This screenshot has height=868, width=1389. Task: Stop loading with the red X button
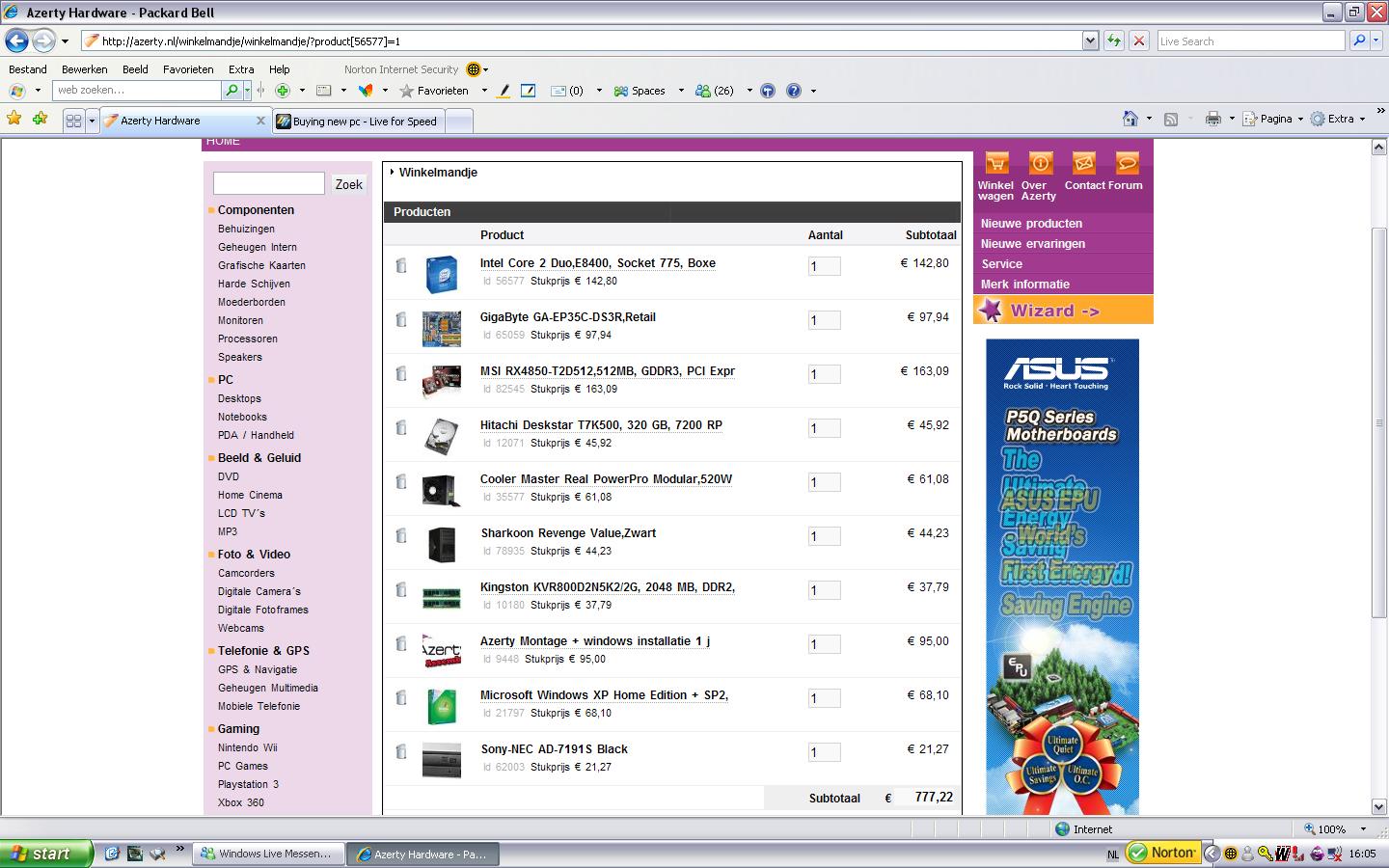[x=1139, y=41]
